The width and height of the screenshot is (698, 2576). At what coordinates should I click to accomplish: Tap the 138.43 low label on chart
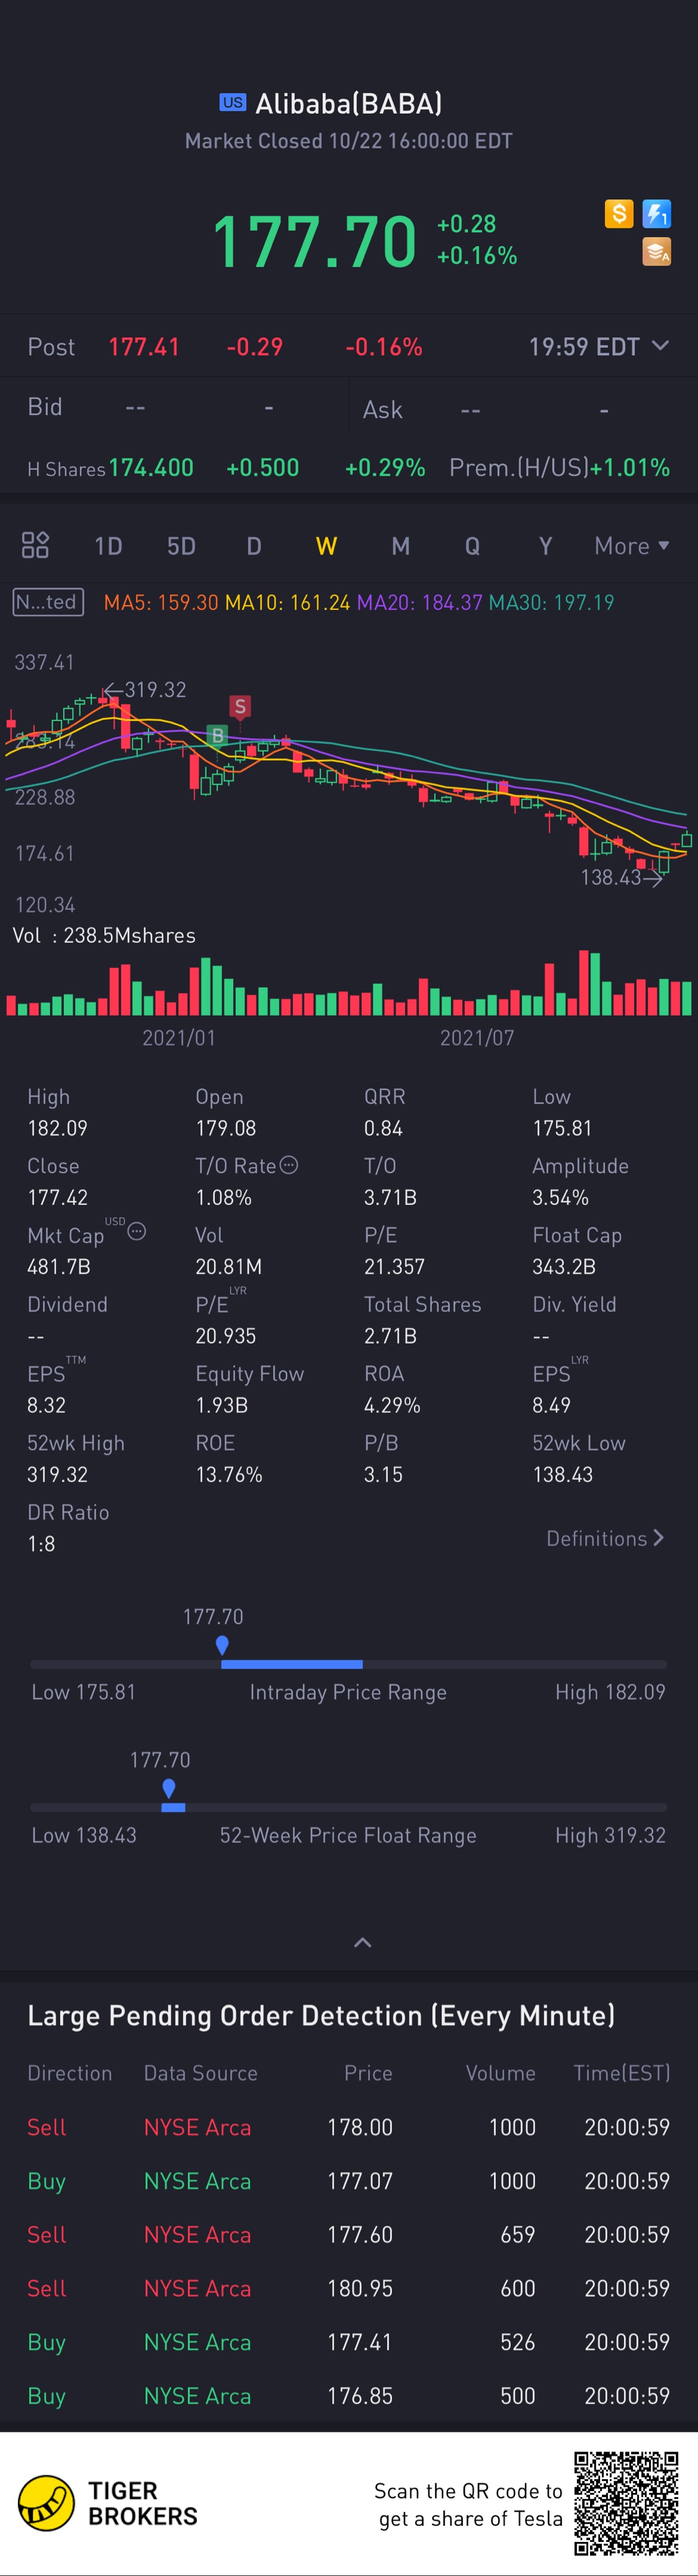[x=610, y=877]
